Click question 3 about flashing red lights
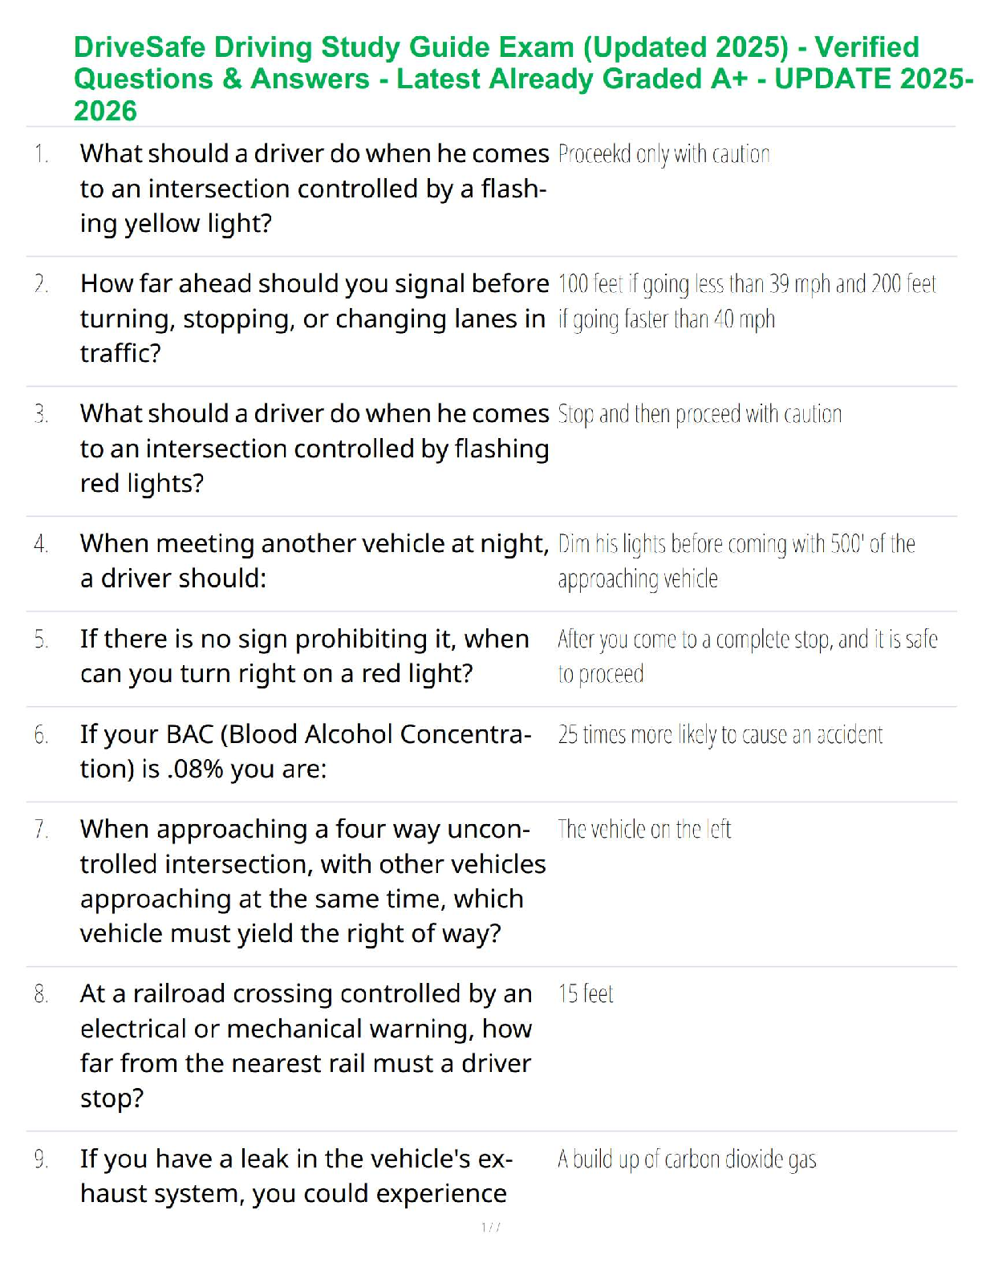This screenshot has width=982, height=1271. (x=314, y=449)
